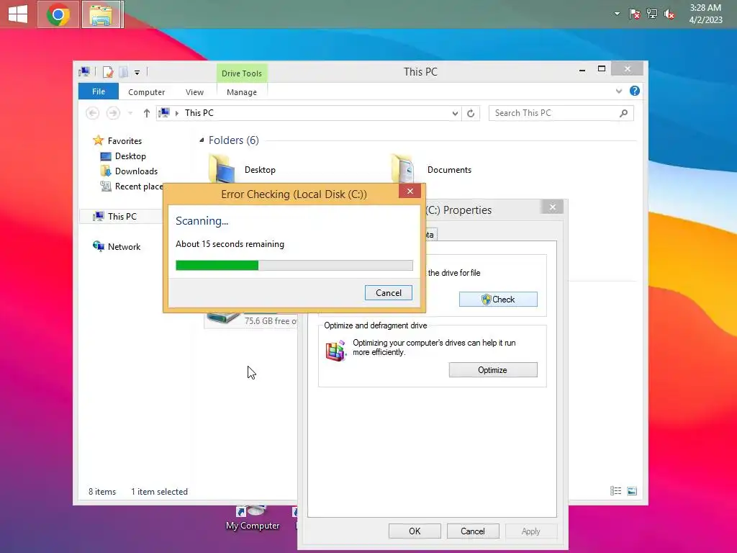Go forward with the Forward arrow
Image resolution: width=737 pixels, height=553 pixels.
click(113, 113)
